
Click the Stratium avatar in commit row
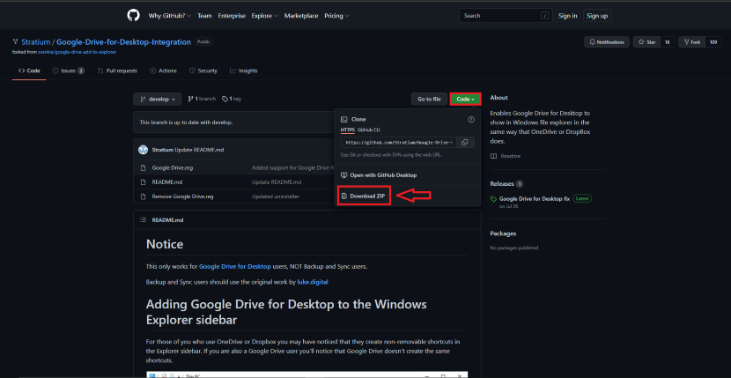[x=144, y=150]
